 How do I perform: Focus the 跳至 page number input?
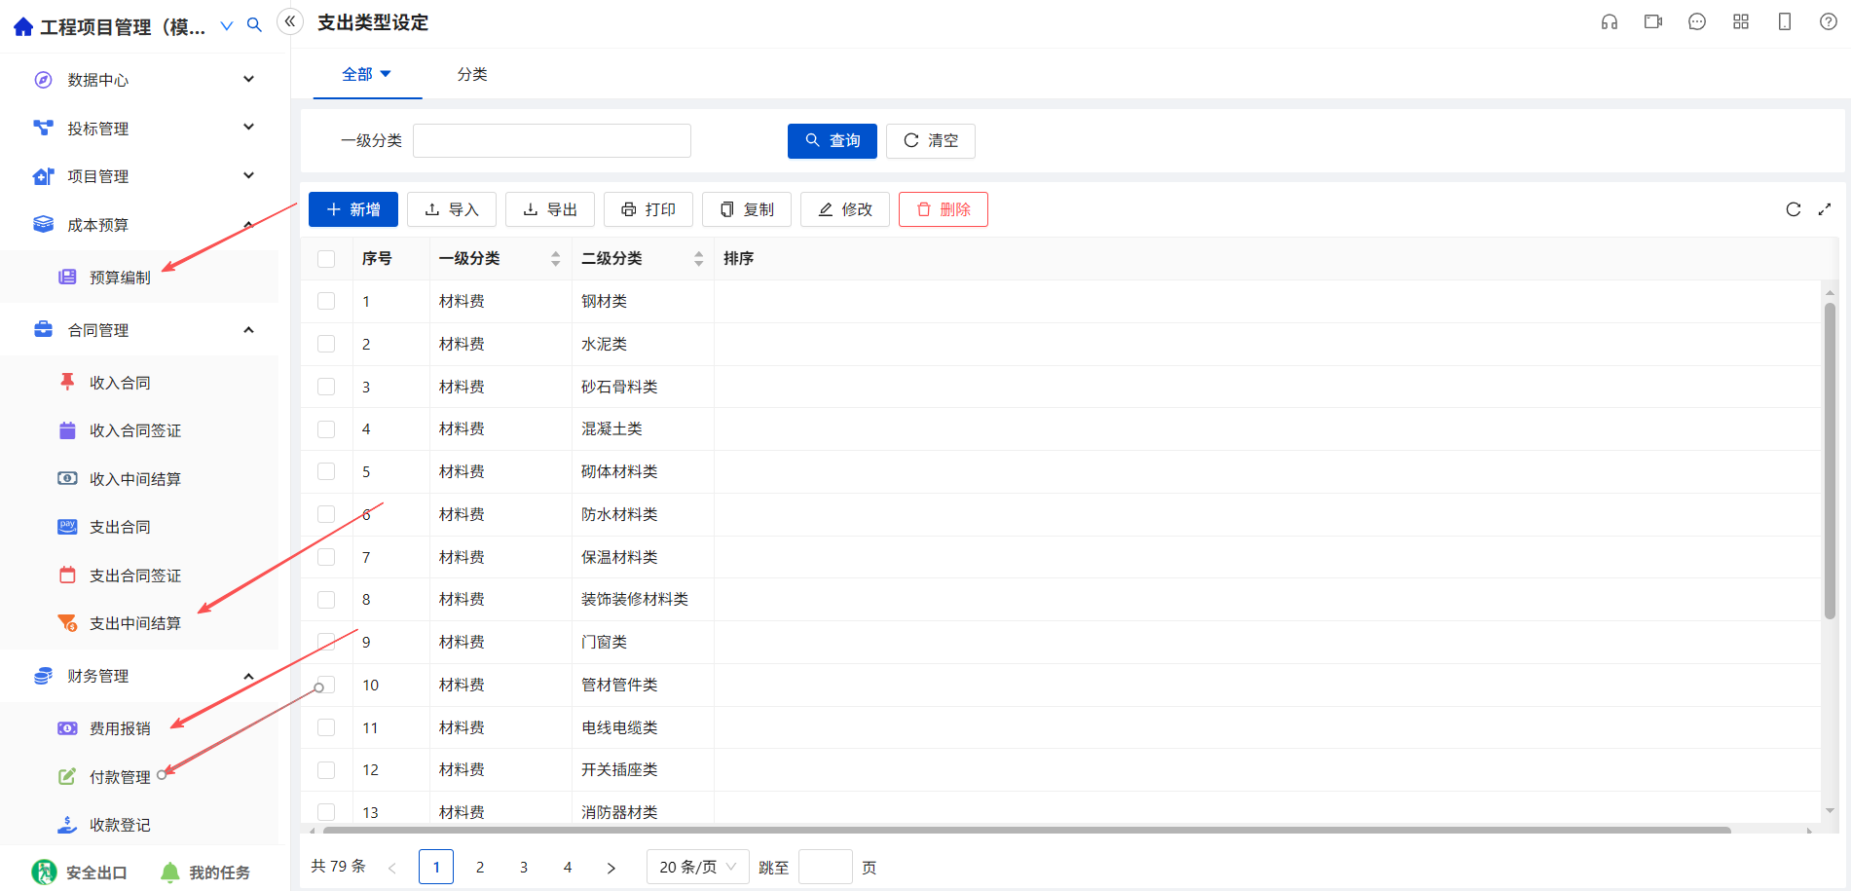[826, 867]
